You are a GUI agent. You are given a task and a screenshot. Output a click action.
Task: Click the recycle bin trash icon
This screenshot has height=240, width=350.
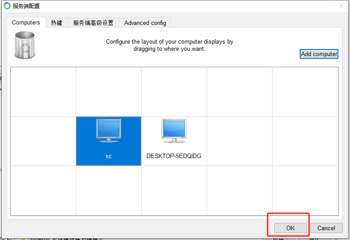pos(25,45)
